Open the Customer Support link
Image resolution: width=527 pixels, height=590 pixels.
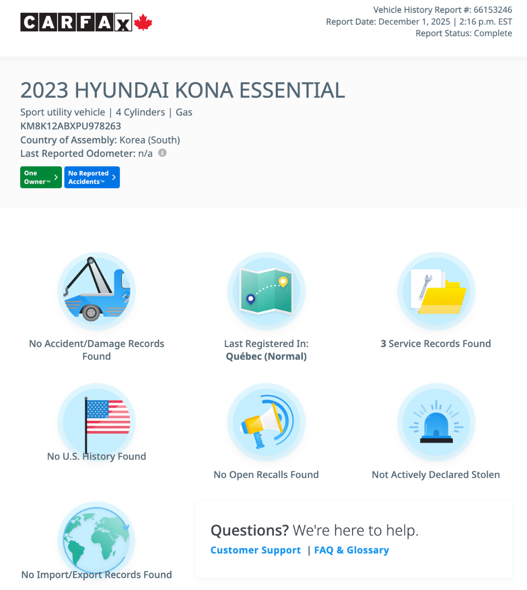(x=256, y=550)
